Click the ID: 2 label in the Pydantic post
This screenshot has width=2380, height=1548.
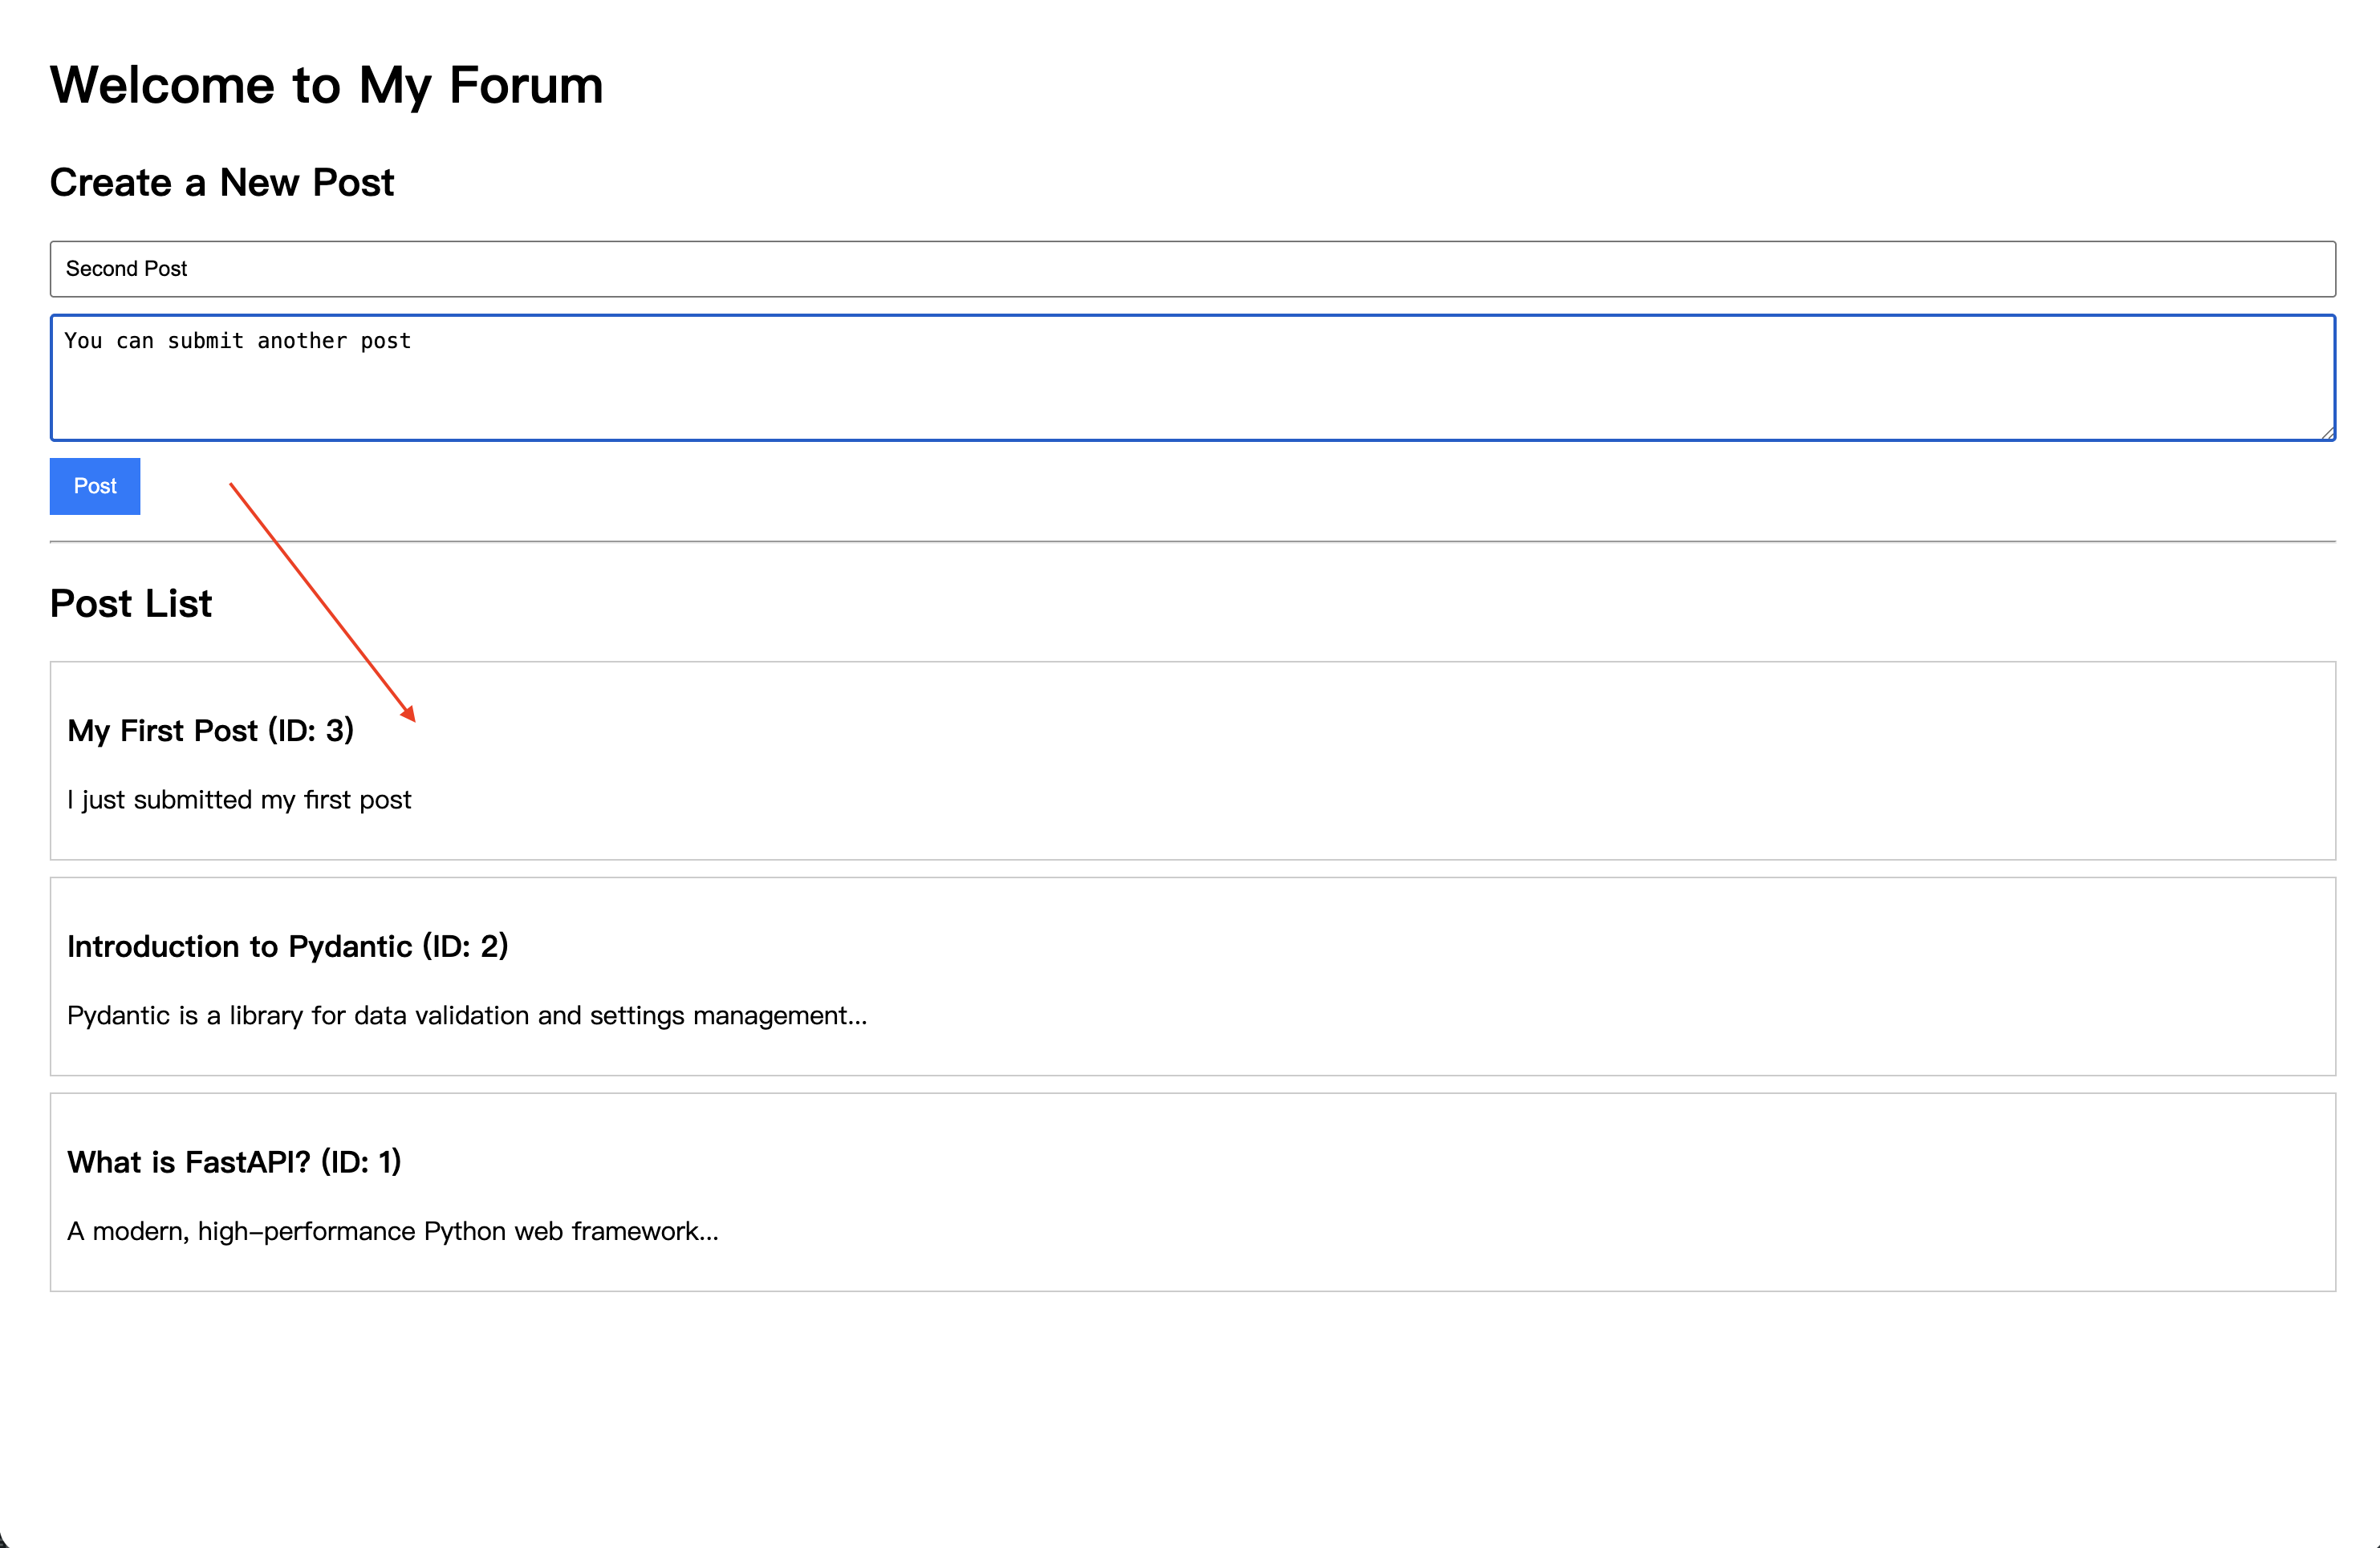coord(466,946)
